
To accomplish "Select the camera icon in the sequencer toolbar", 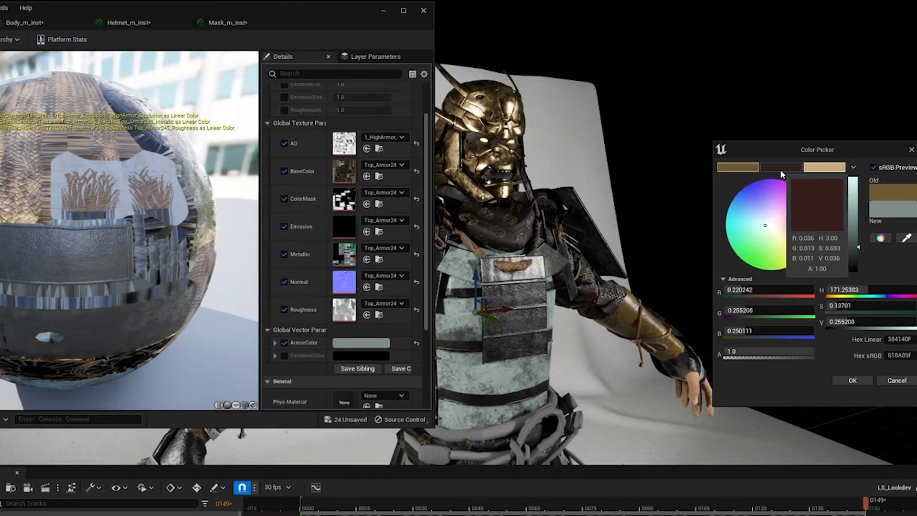I will click(28, 487).
